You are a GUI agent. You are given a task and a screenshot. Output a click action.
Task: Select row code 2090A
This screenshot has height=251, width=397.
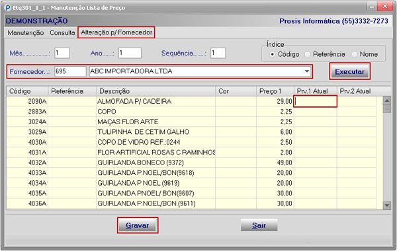(27, 101)
